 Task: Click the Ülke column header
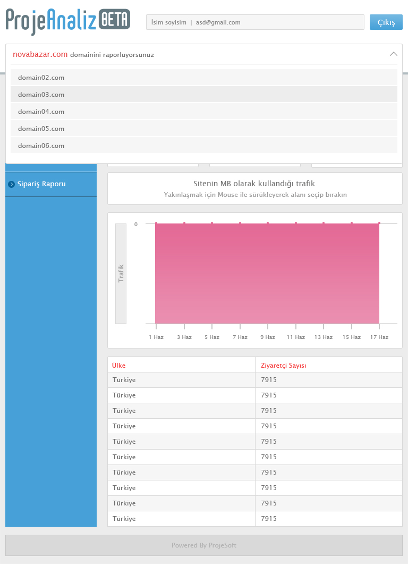click(x=119, y=365)
